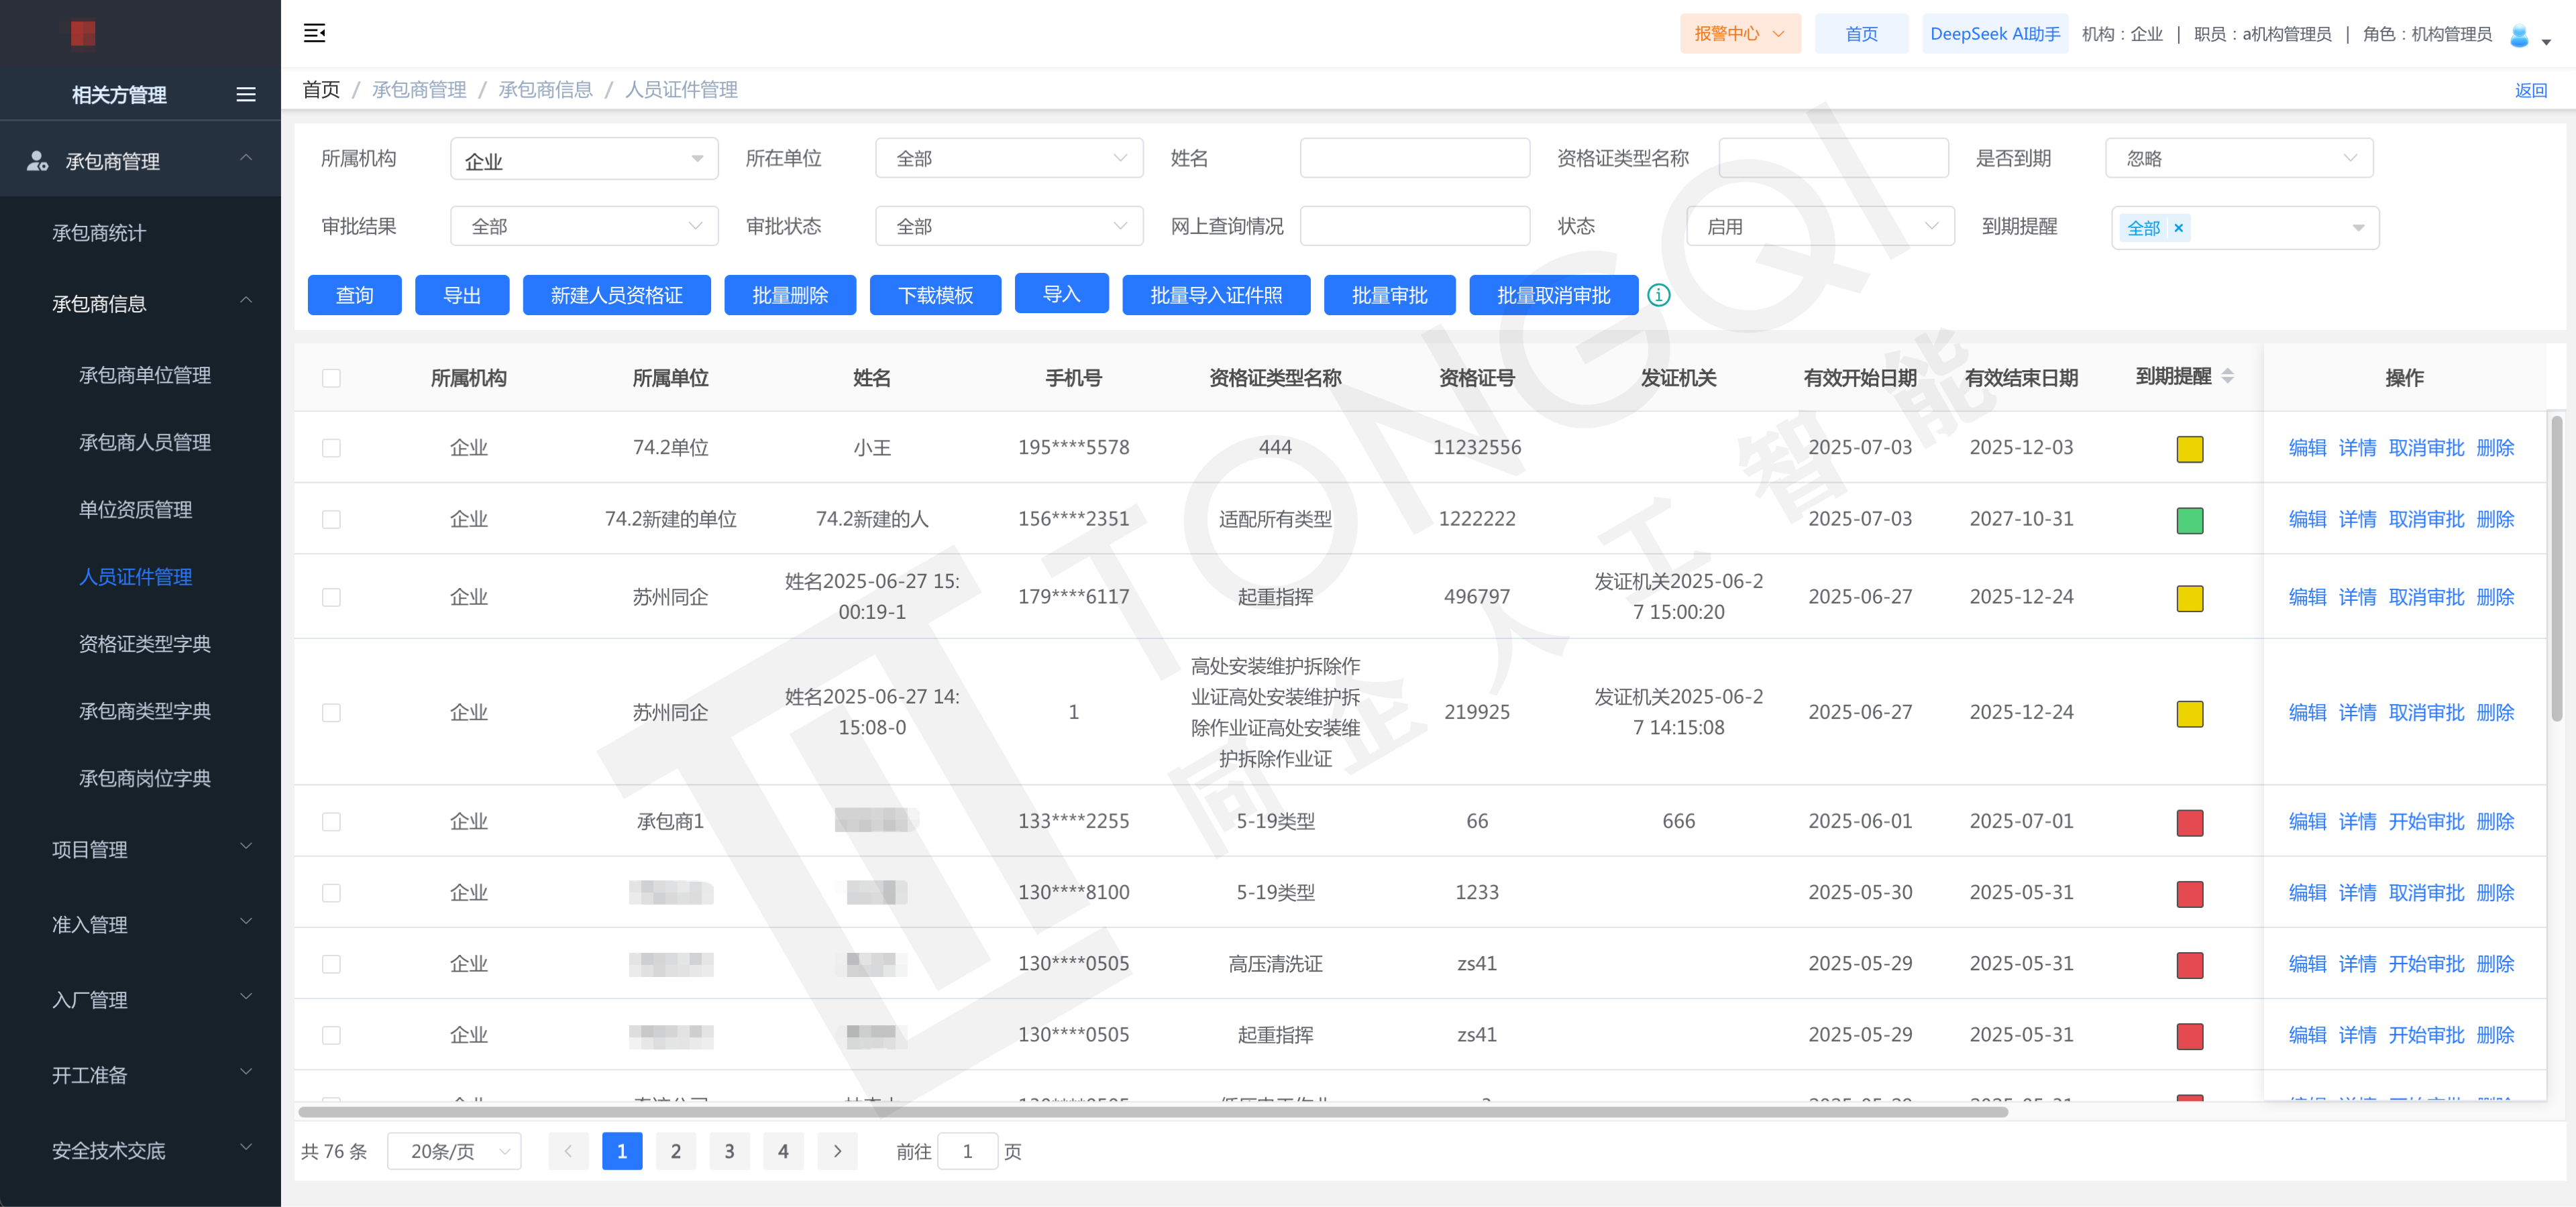
Task: Remove the 全部 tag in 到期提醒 filter
Action: 2179,228
